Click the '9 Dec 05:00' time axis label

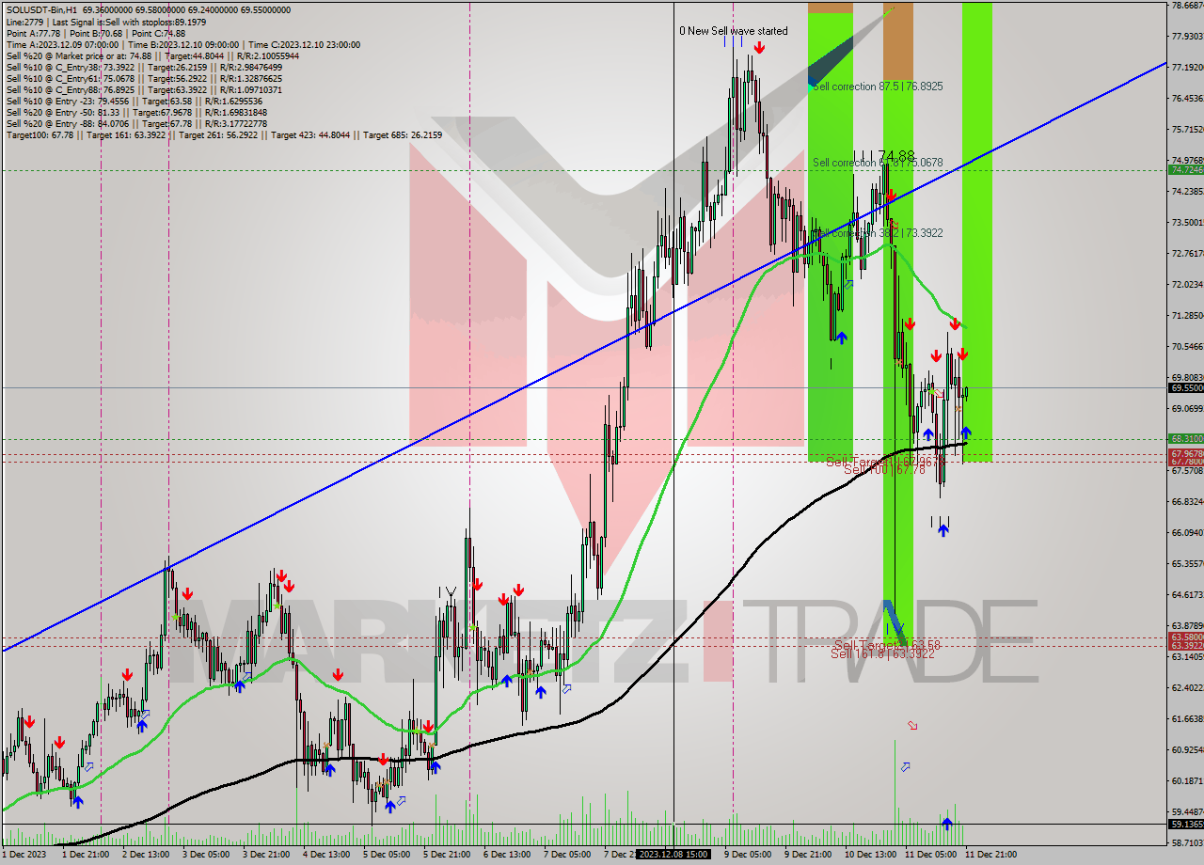point(750,855)
